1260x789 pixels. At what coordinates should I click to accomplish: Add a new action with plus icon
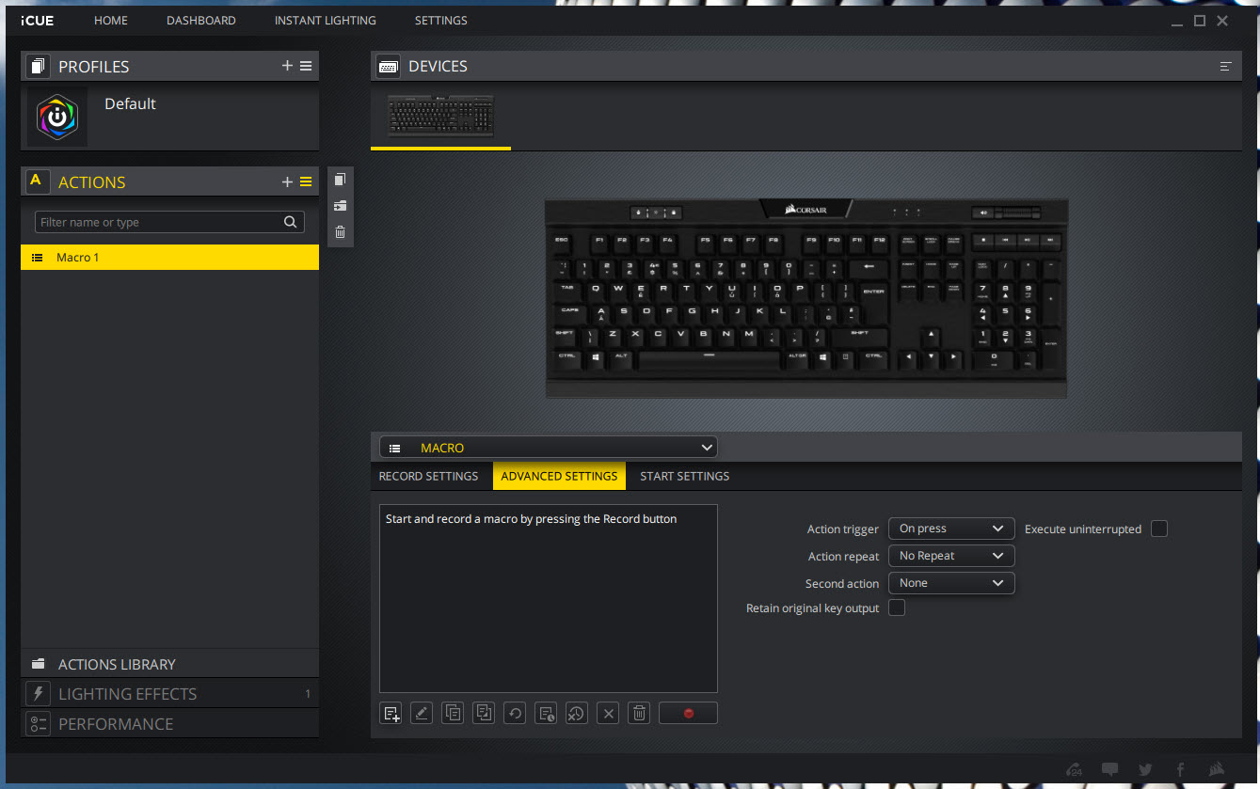[288, 182]
